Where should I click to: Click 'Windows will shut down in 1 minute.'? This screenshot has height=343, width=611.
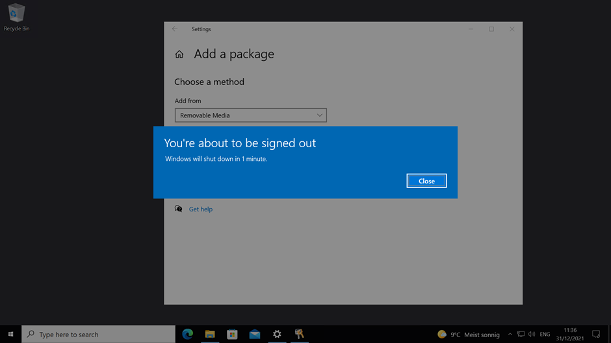(x=216, y=159)
